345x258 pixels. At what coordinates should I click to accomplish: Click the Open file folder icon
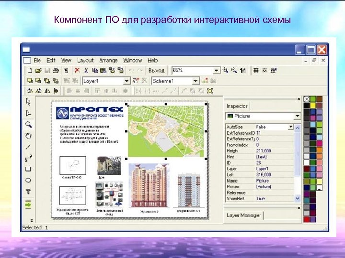pos(38,70)
